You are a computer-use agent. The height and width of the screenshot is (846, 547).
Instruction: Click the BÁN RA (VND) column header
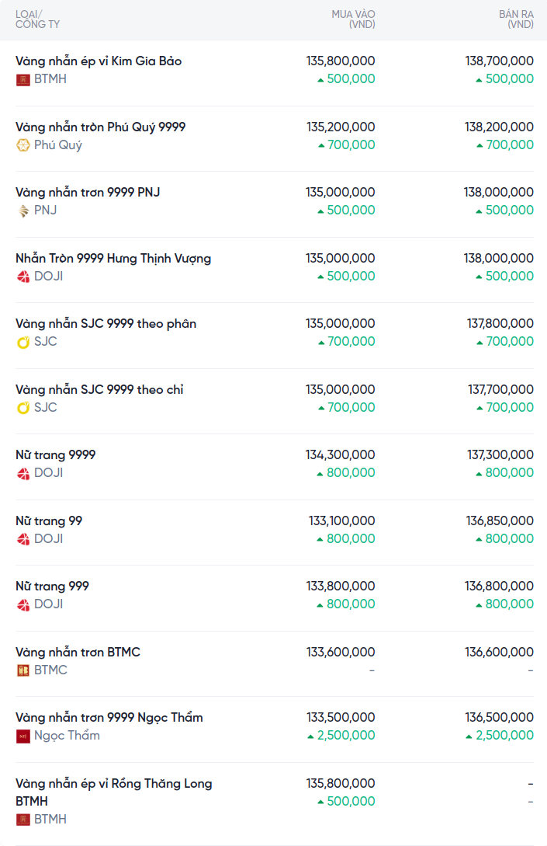click(516, 19)
